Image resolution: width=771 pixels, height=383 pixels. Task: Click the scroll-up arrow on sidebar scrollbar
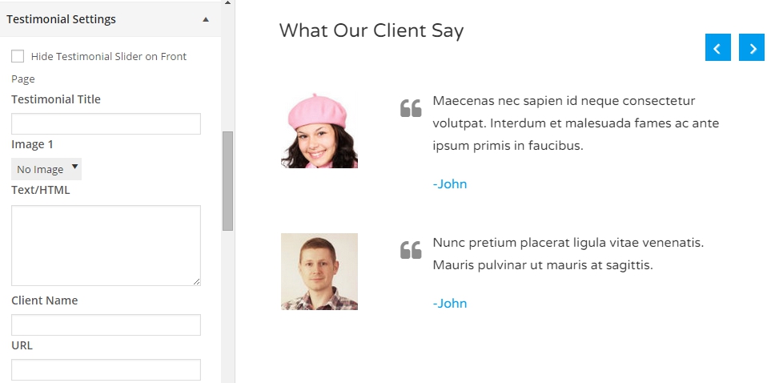point(227,5)
